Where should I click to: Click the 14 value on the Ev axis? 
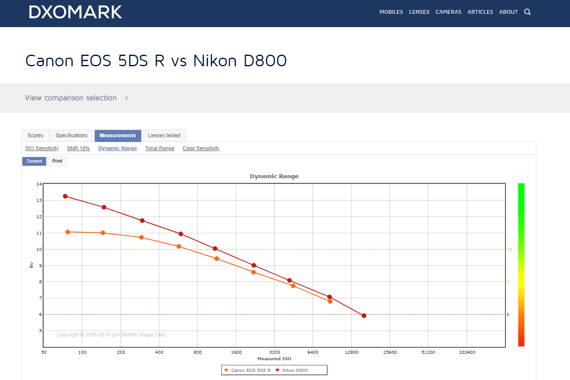click(x=39, y=184)
